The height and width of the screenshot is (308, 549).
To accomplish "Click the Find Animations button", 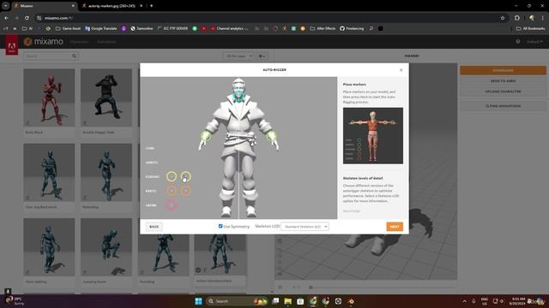I will pyautogui.click(x=503, y=106).
